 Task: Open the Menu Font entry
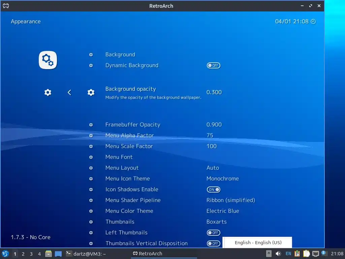[119, 157]
